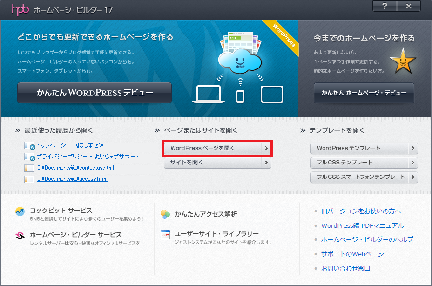
Task: Click かんたんアクセス解析 heading
Action: [x=206, y=214]
